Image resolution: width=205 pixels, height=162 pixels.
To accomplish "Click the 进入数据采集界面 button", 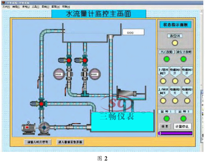I will 70,142.
